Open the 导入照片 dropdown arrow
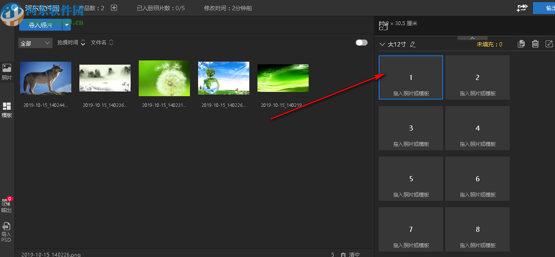 click(67, 25)
